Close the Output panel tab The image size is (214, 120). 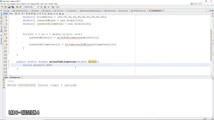click(x=21, y=77)
